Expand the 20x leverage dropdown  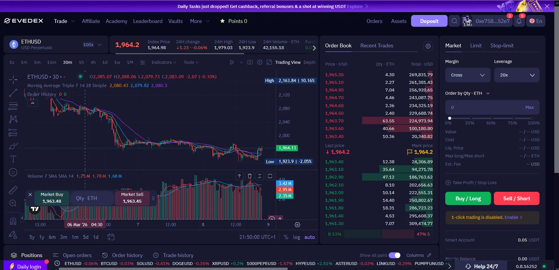[x=517, y=75]
